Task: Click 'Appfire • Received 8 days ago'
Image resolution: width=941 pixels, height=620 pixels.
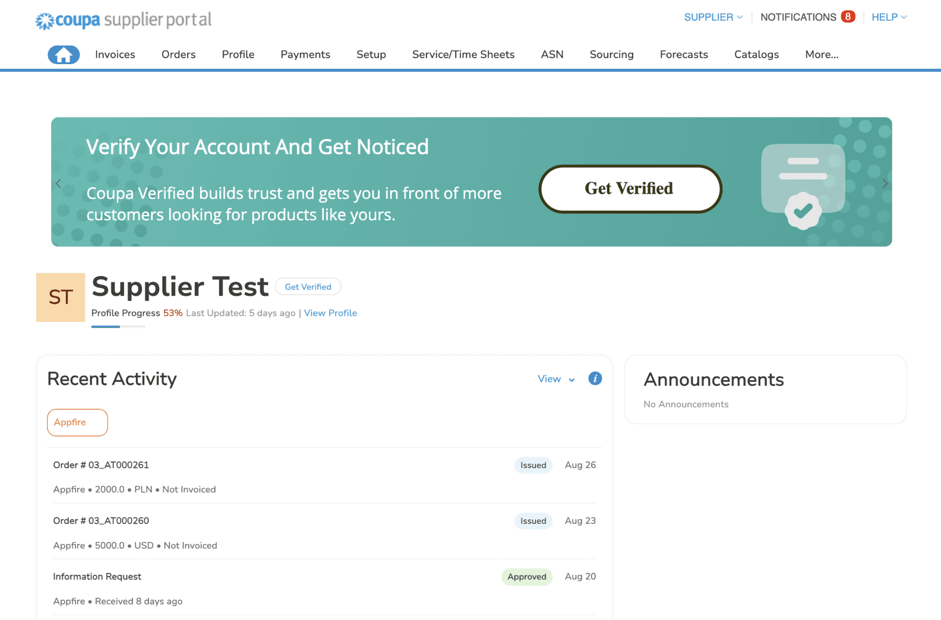Action: [x=118, y=601]
